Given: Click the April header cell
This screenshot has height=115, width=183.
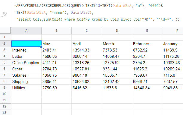Looking at the screenshot, I should tap(87, 44).
